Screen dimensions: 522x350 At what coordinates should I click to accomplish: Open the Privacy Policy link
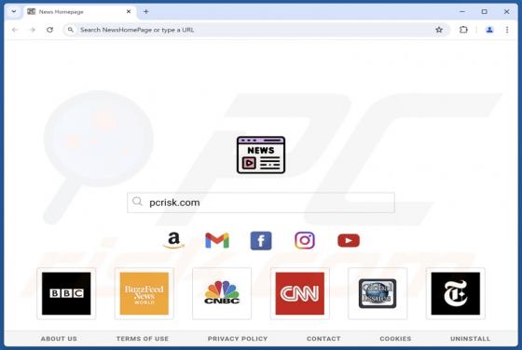pos(238,339)
